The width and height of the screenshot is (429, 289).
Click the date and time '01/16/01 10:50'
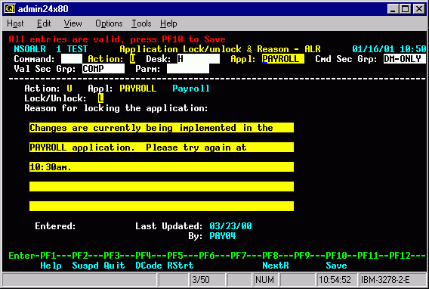389,49
